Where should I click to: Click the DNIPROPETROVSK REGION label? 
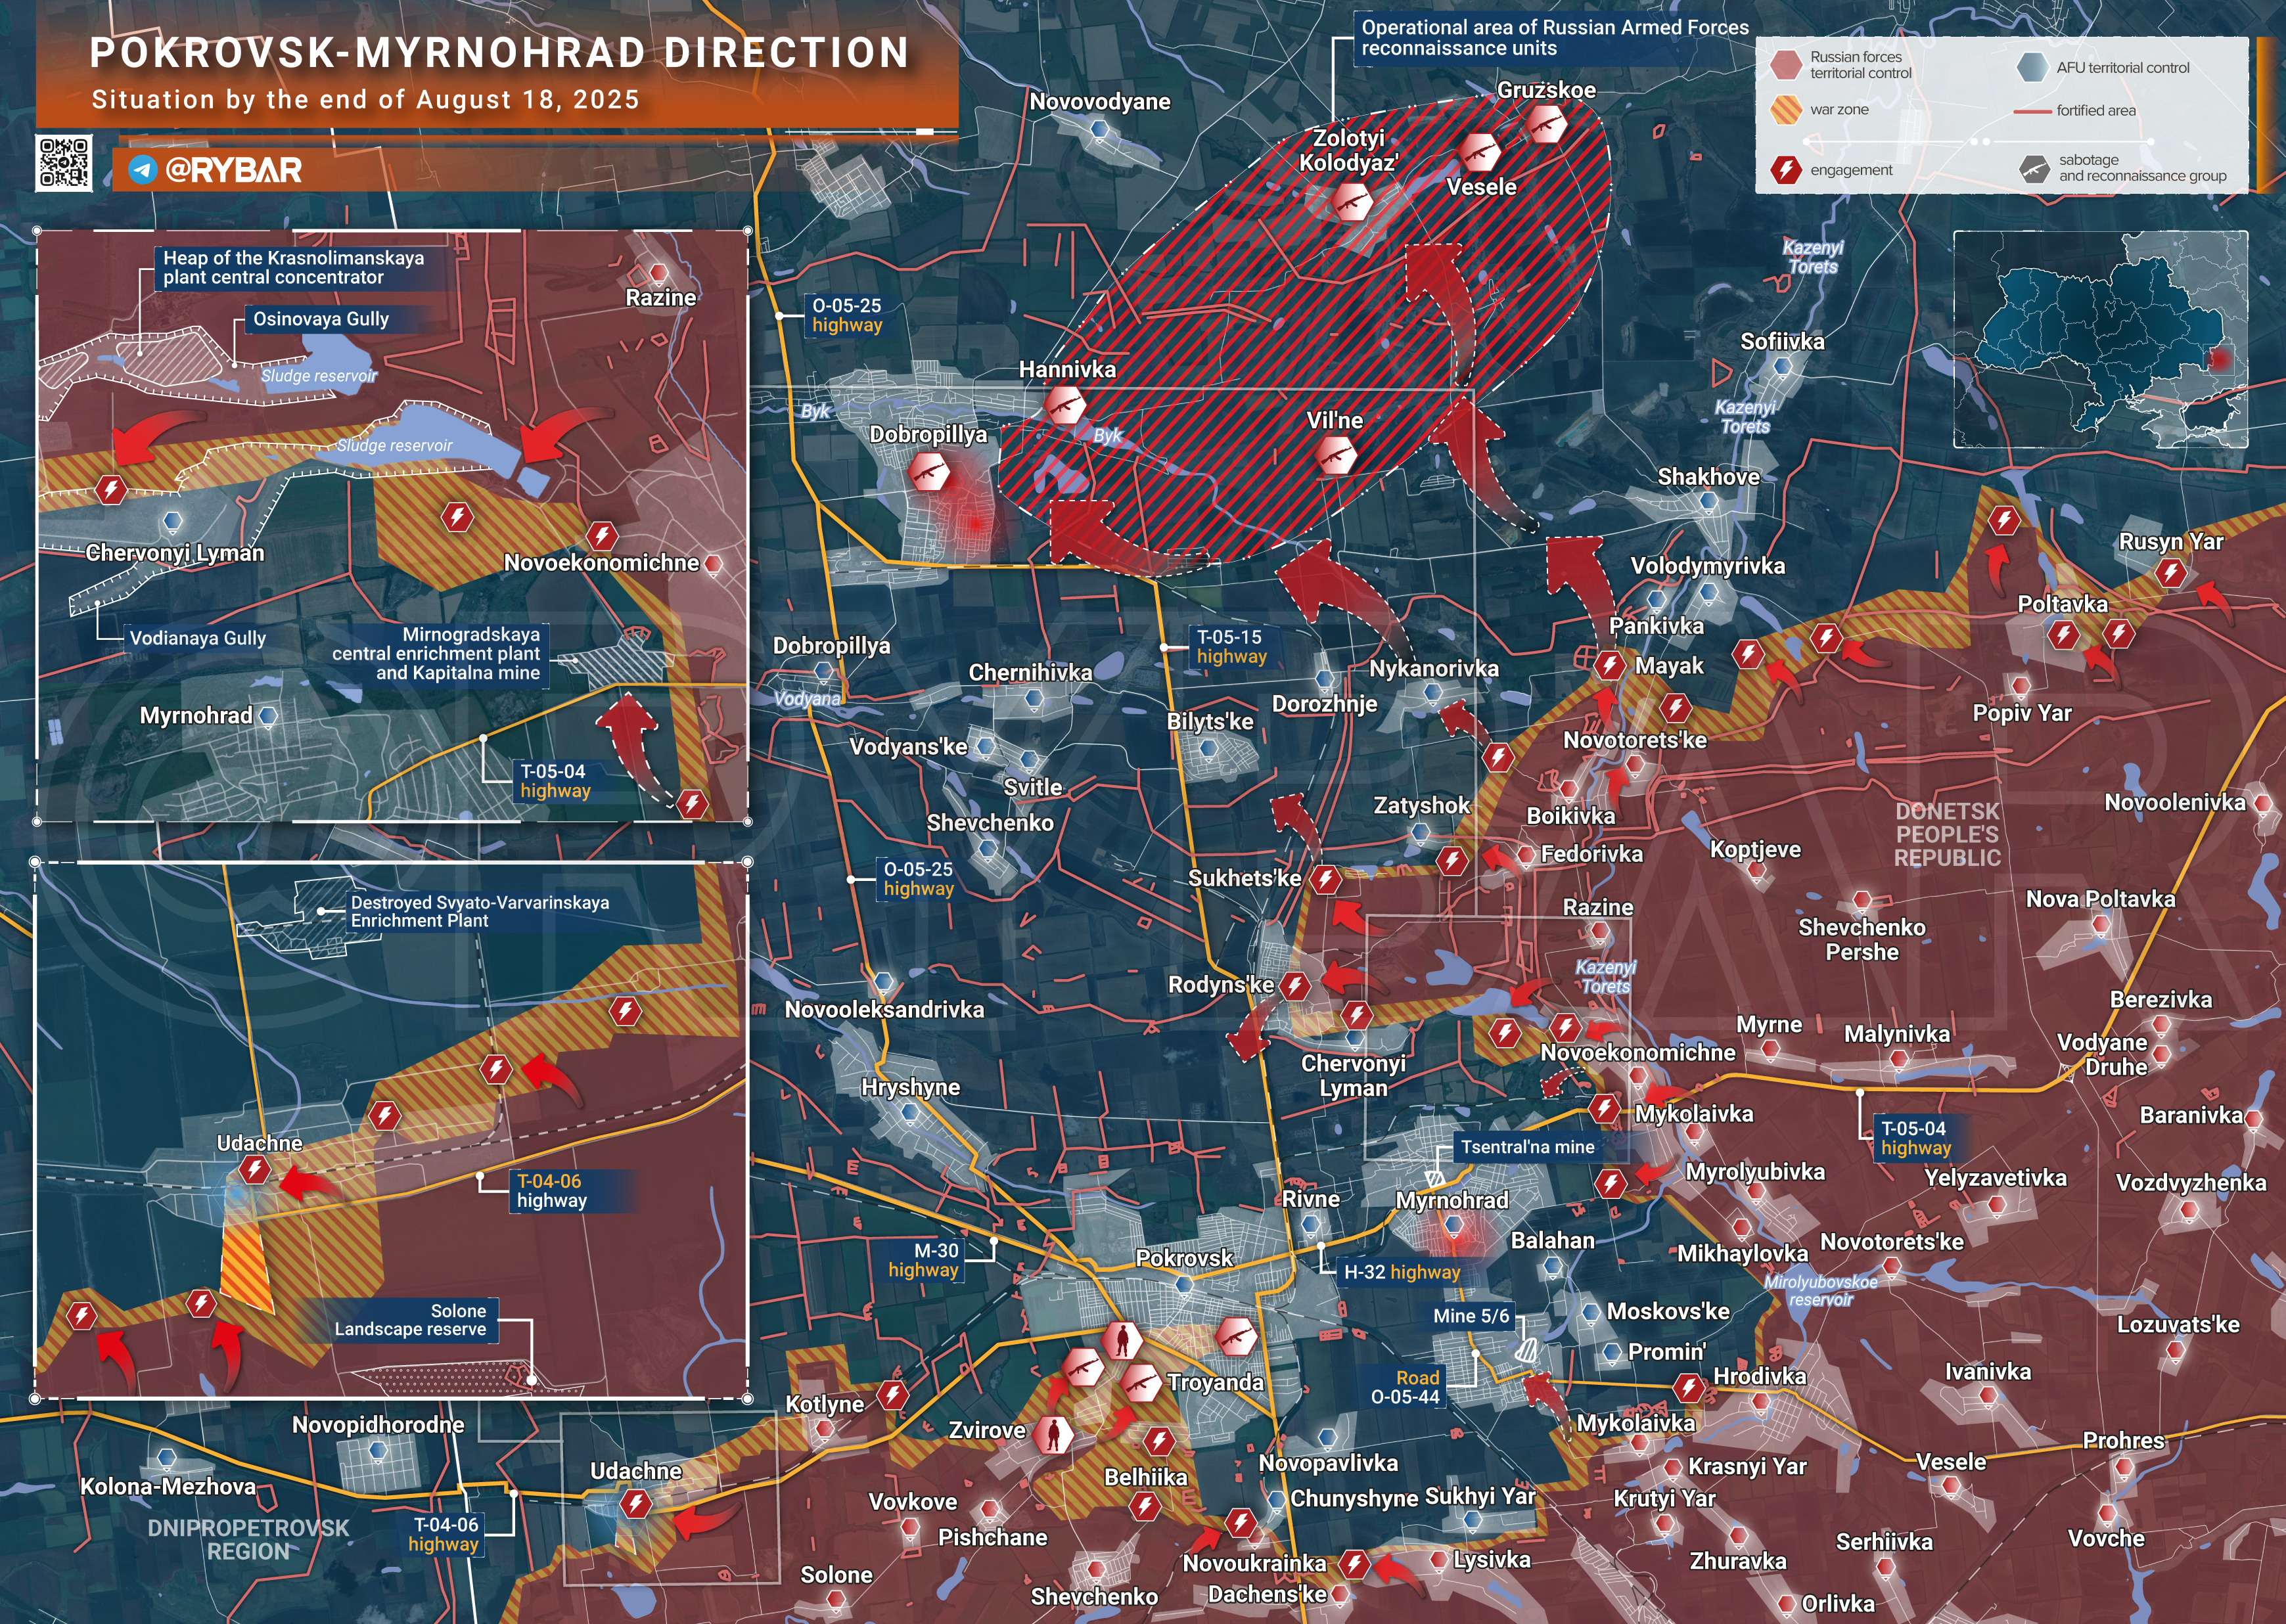[248, 1540]
